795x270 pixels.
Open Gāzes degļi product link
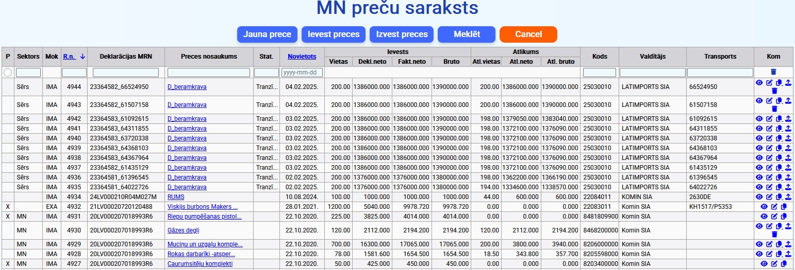pyautogui.click(x=183, y=230)
